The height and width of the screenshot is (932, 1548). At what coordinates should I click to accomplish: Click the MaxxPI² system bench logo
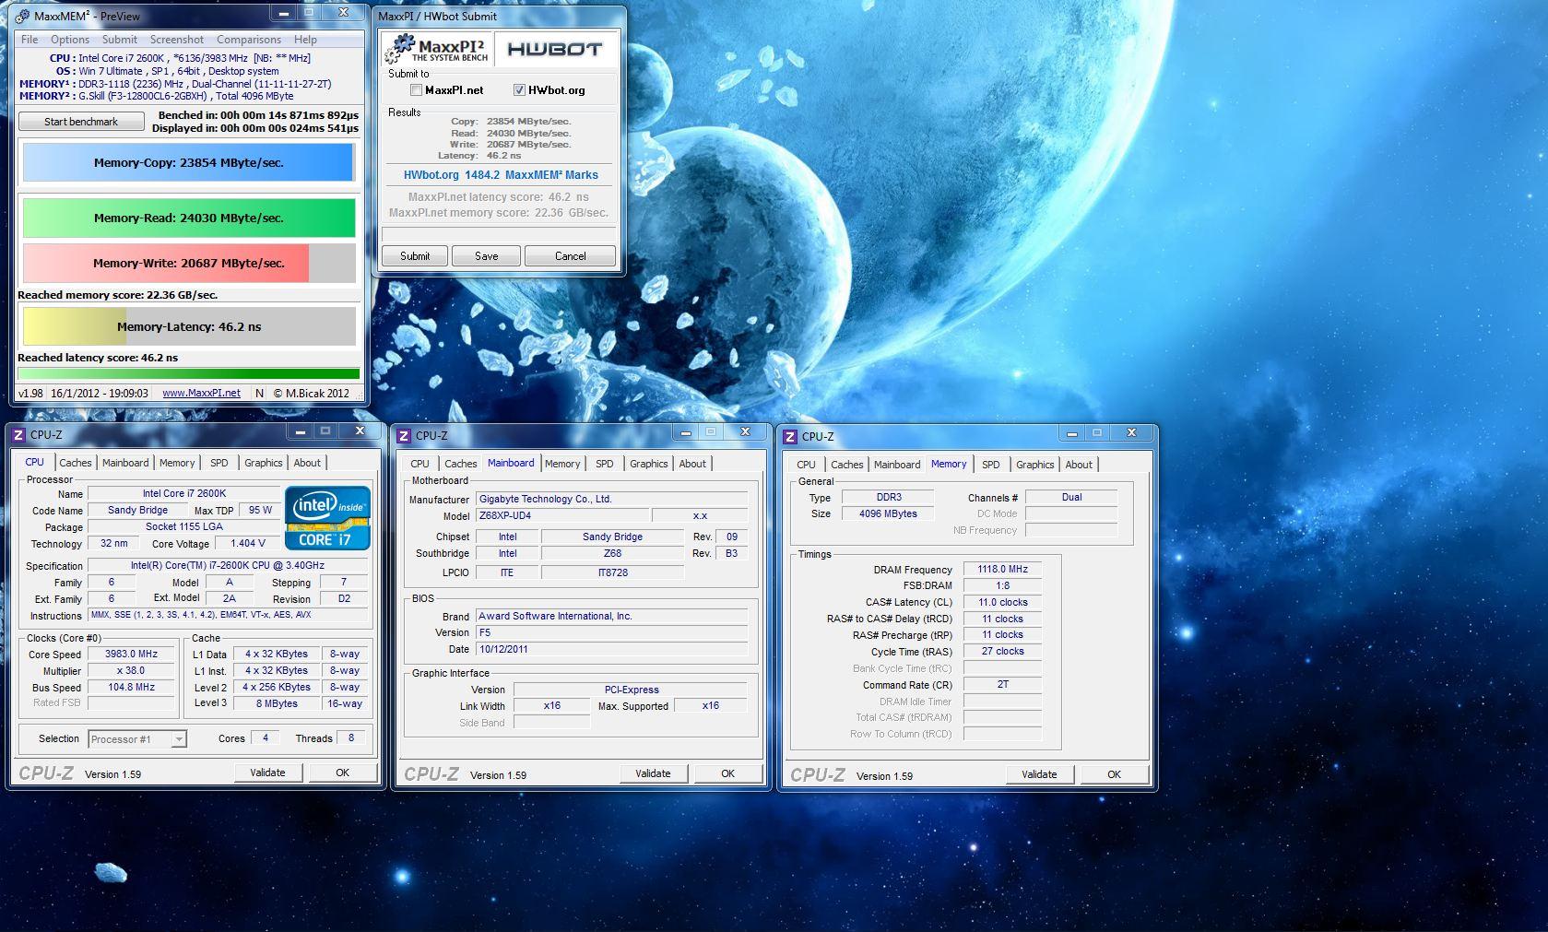[x=437, y=49]
